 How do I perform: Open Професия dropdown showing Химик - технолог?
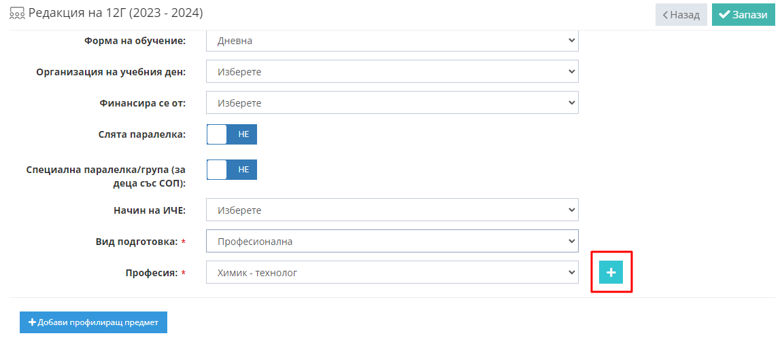[x=392, y=273]
